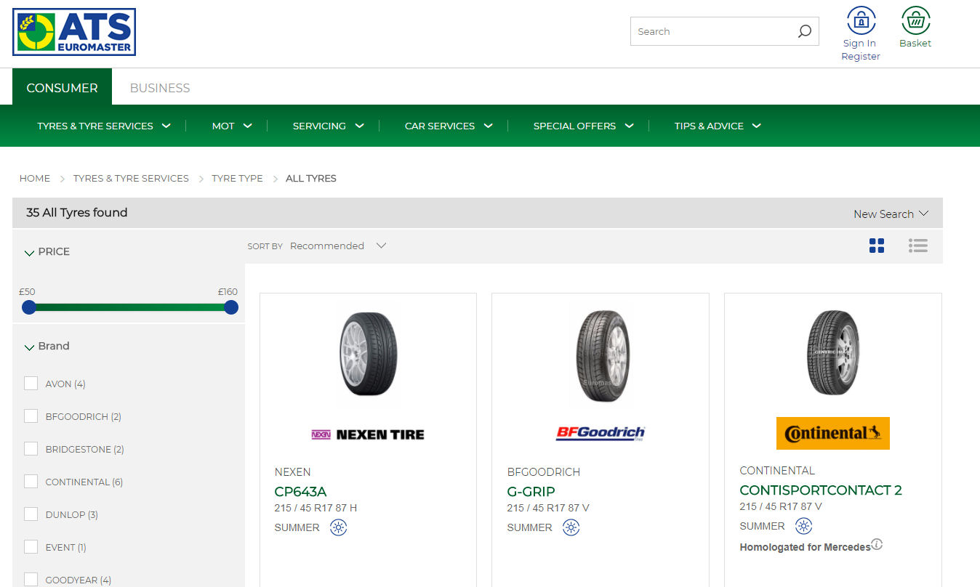The width and height of the screenshot is (980, 587).
Task: Expand the Tips & Advice menu
Action: [718, 126]
